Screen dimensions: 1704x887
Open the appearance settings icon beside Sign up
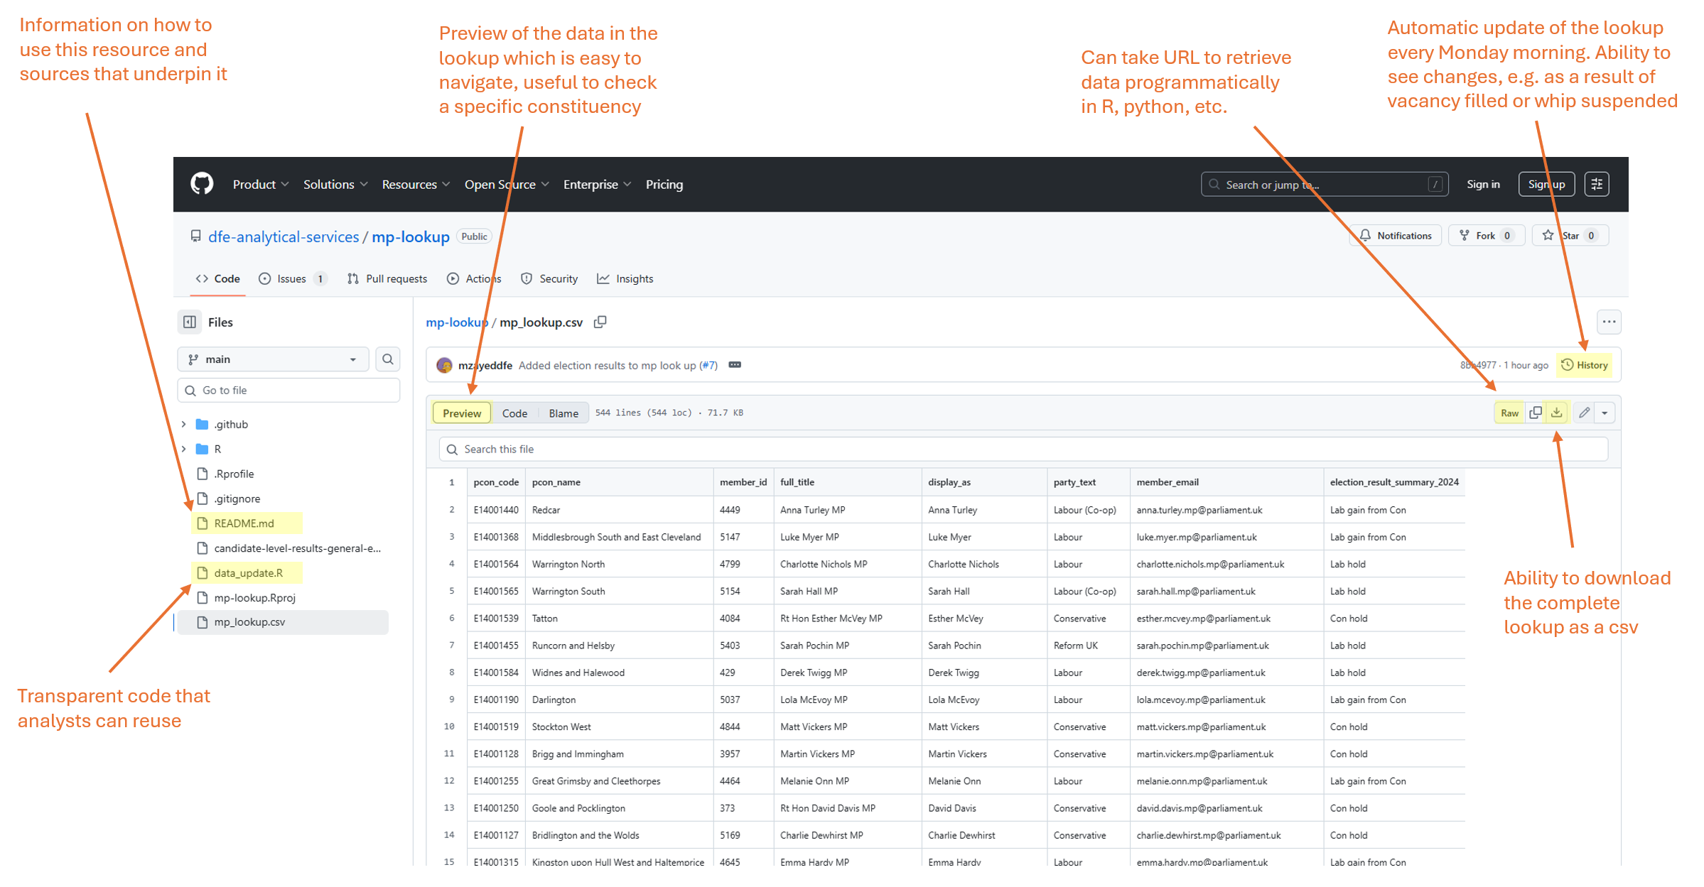coord(1597,185)
